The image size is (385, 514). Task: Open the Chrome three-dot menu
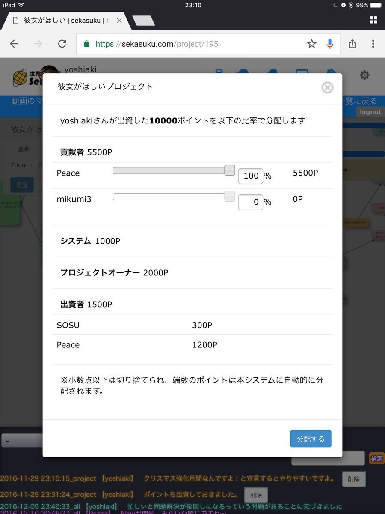click(373, 44)
